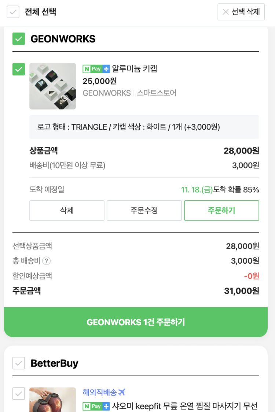Open the 알루미늄 키캡 product title
The height and width of the screenshot is (412, 275).
coord(135,69)
